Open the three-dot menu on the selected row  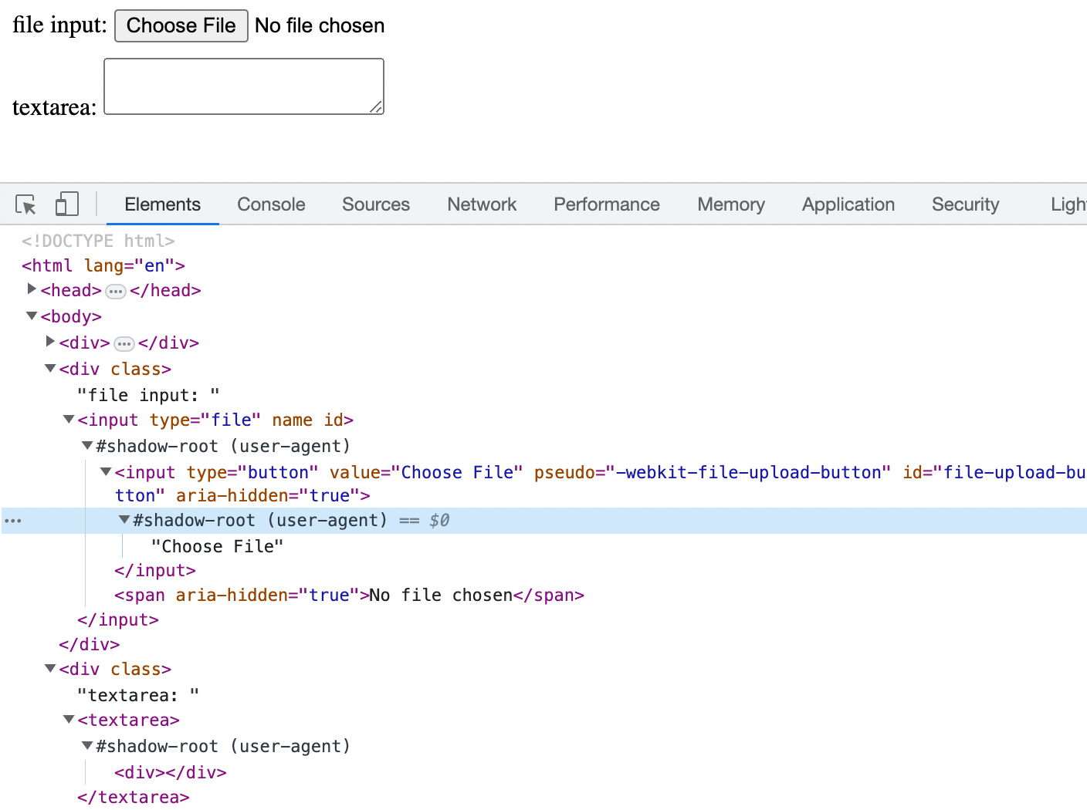13,521
